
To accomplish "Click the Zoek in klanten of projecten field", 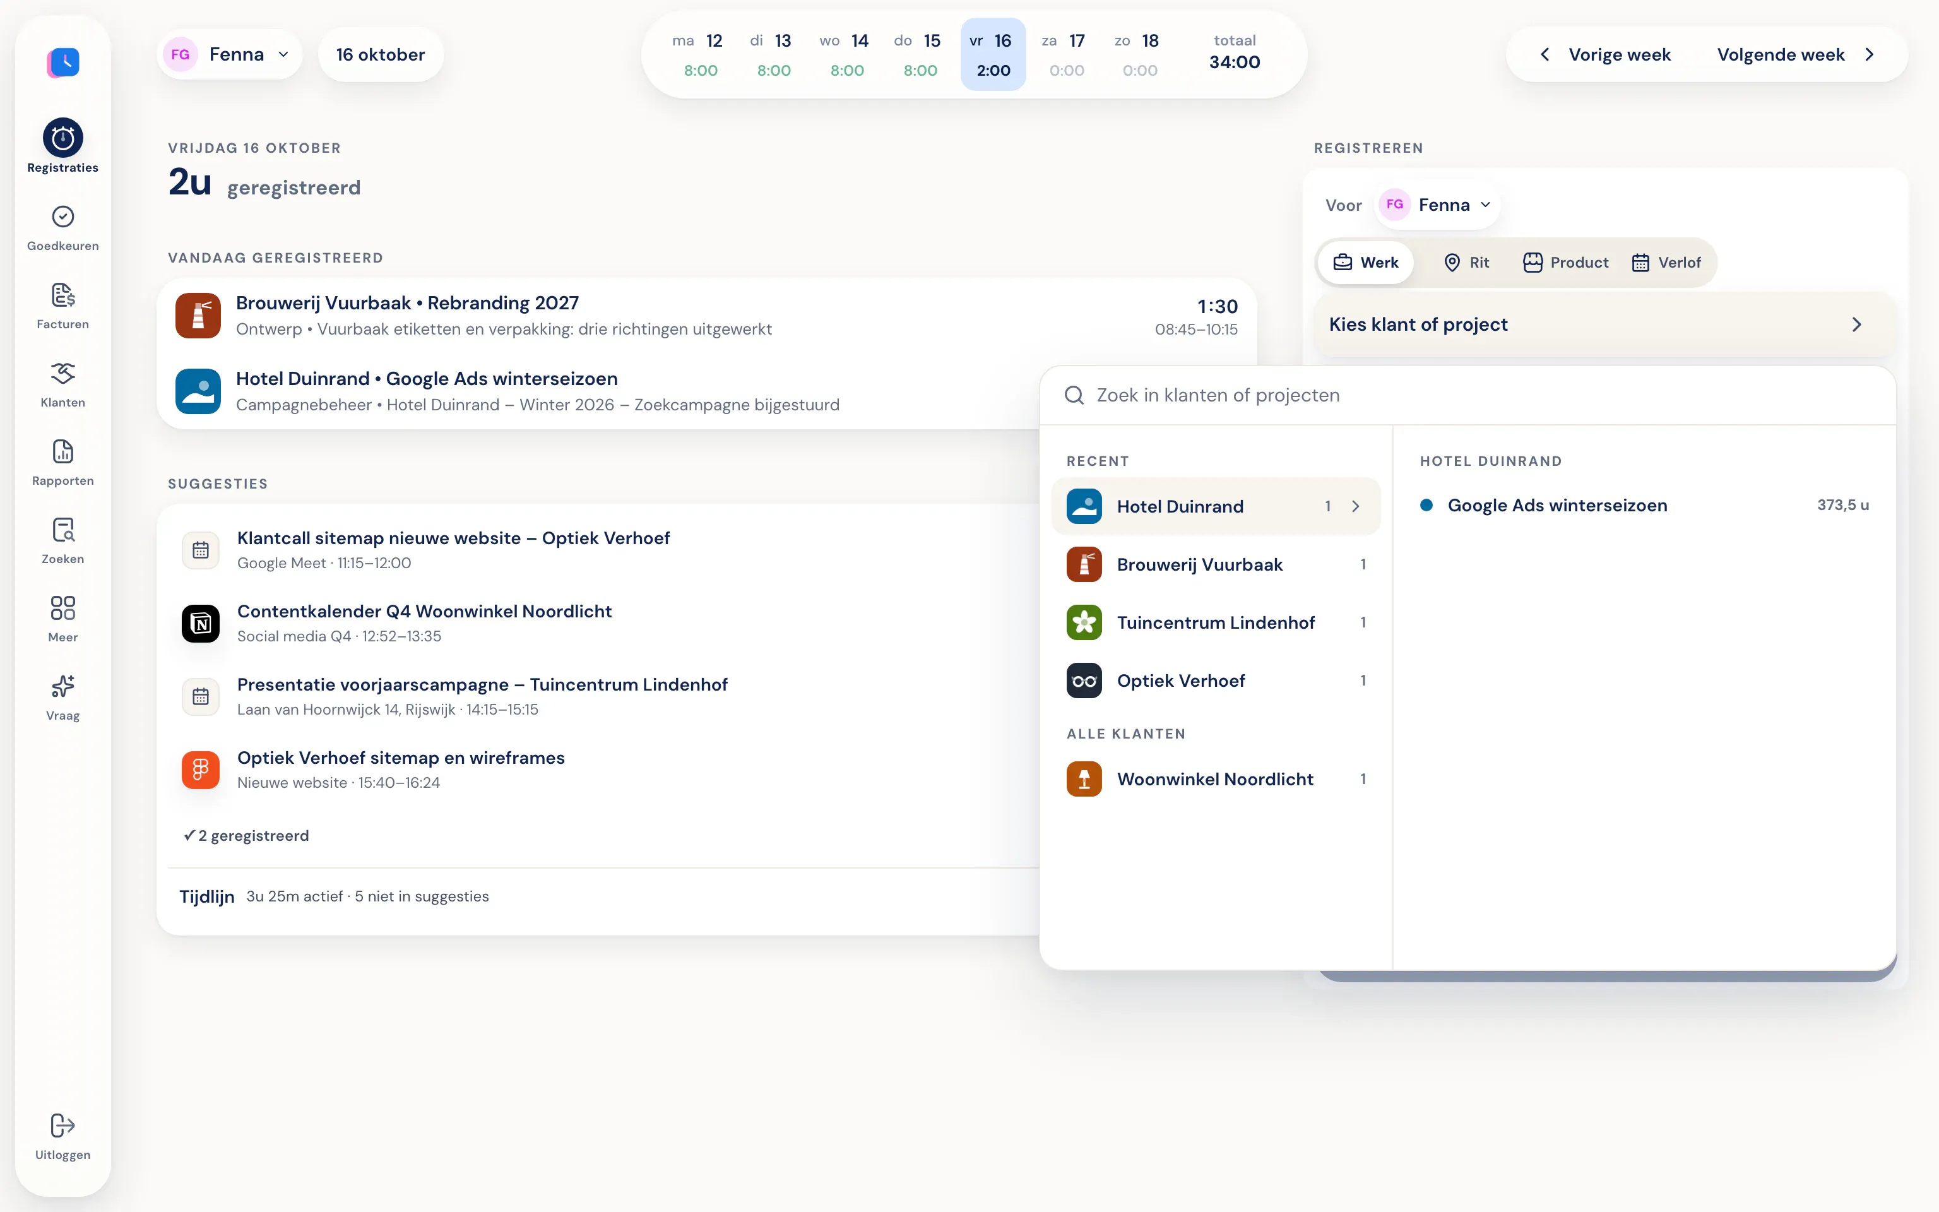I will pos(1467,395).
